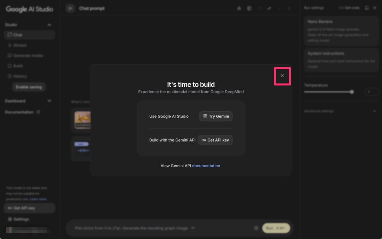Click the Get code button
The height and width of the screenshot is (239, 382).
[349, 8]
